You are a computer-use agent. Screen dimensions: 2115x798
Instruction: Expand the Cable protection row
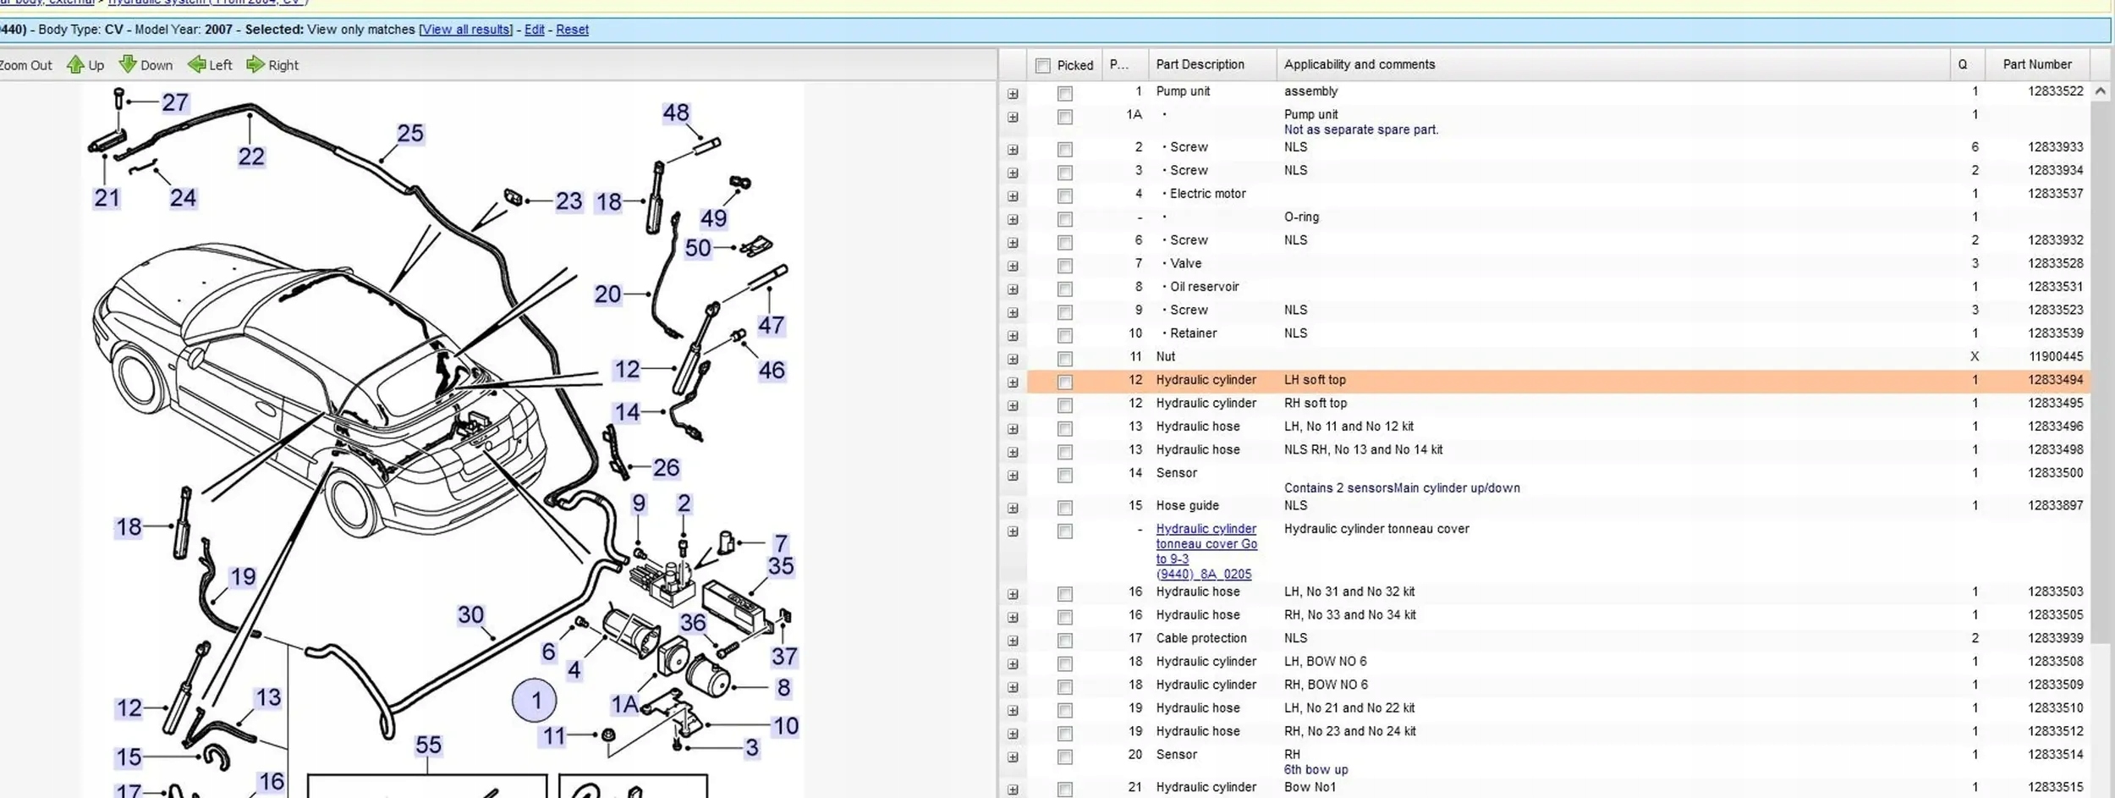click(x=1013, y=641)
